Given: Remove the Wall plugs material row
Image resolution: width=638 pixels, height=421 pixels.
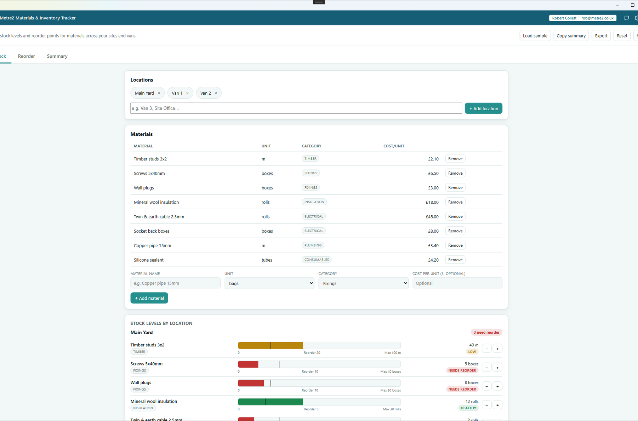Looking at the screenshot, I should click(x=455, y=188).
